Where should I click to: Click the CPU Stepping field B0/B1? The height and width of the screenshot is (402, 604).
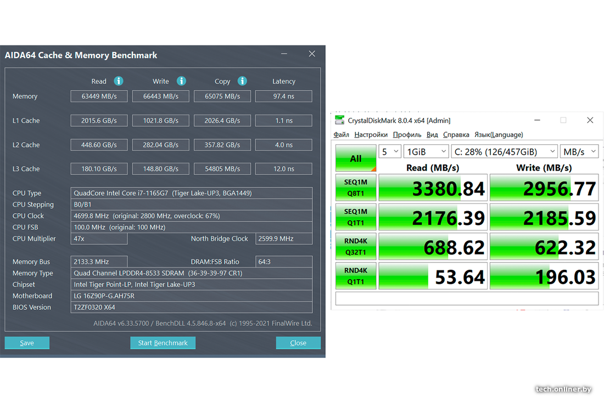pyautogui.click(x=192, y=204)
